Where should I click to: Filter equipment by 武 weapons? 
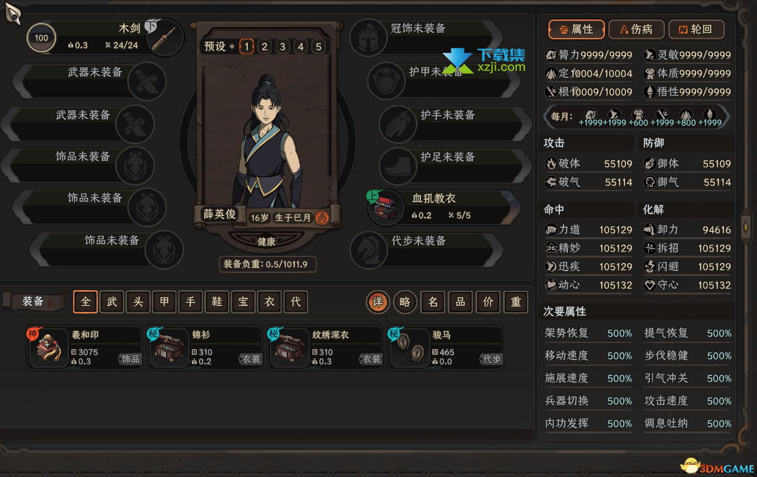point(112,302)
